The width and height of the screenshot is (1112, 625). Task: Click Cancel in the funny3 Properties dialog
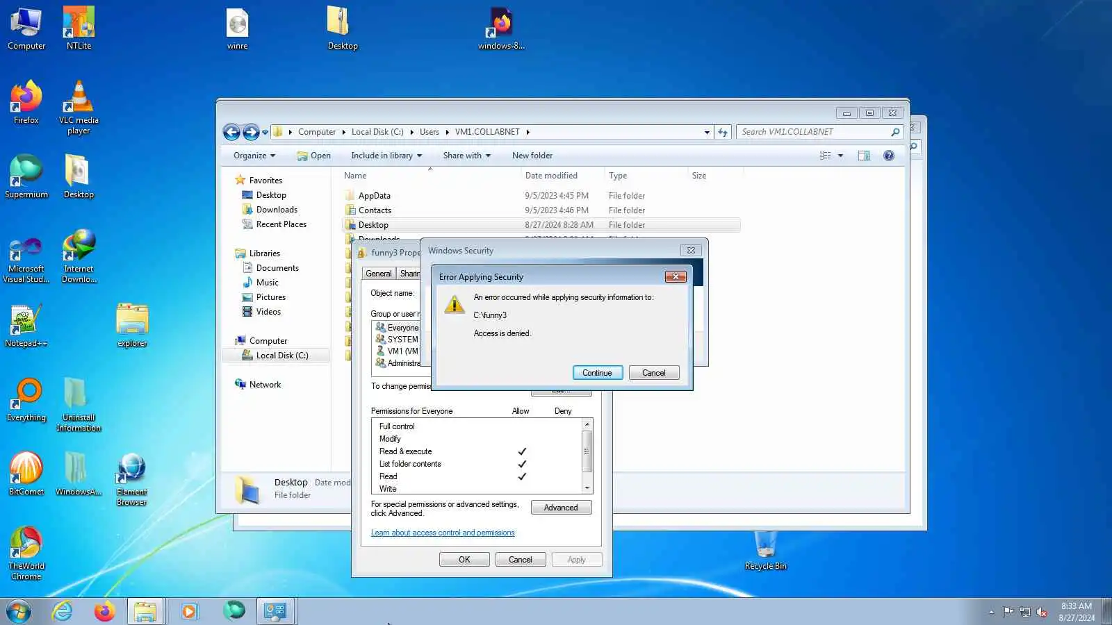point(521,560)
